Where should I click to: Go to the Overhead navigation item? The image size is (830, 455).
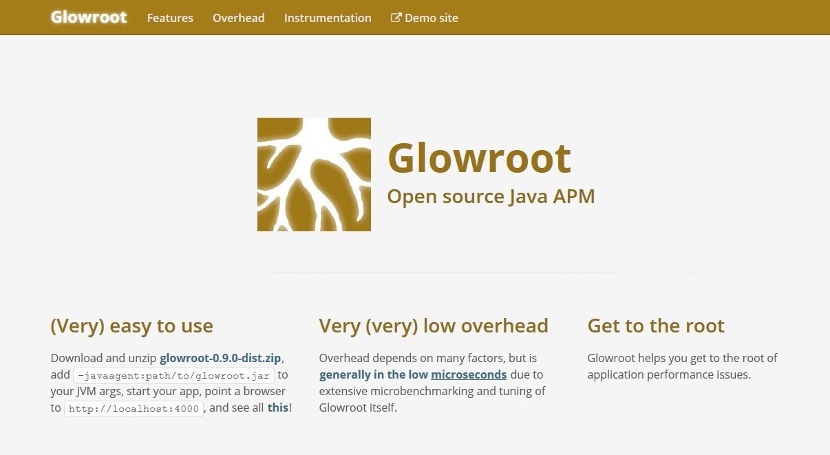(x=238, y=18)
